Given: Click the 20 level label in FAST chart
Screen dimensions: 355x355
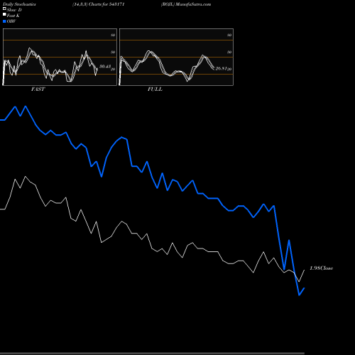Looking at the screenshot, I should coord(113,69).
